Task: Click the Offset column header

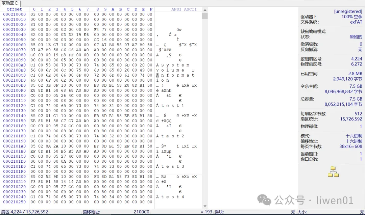Action: pos(14,9)
